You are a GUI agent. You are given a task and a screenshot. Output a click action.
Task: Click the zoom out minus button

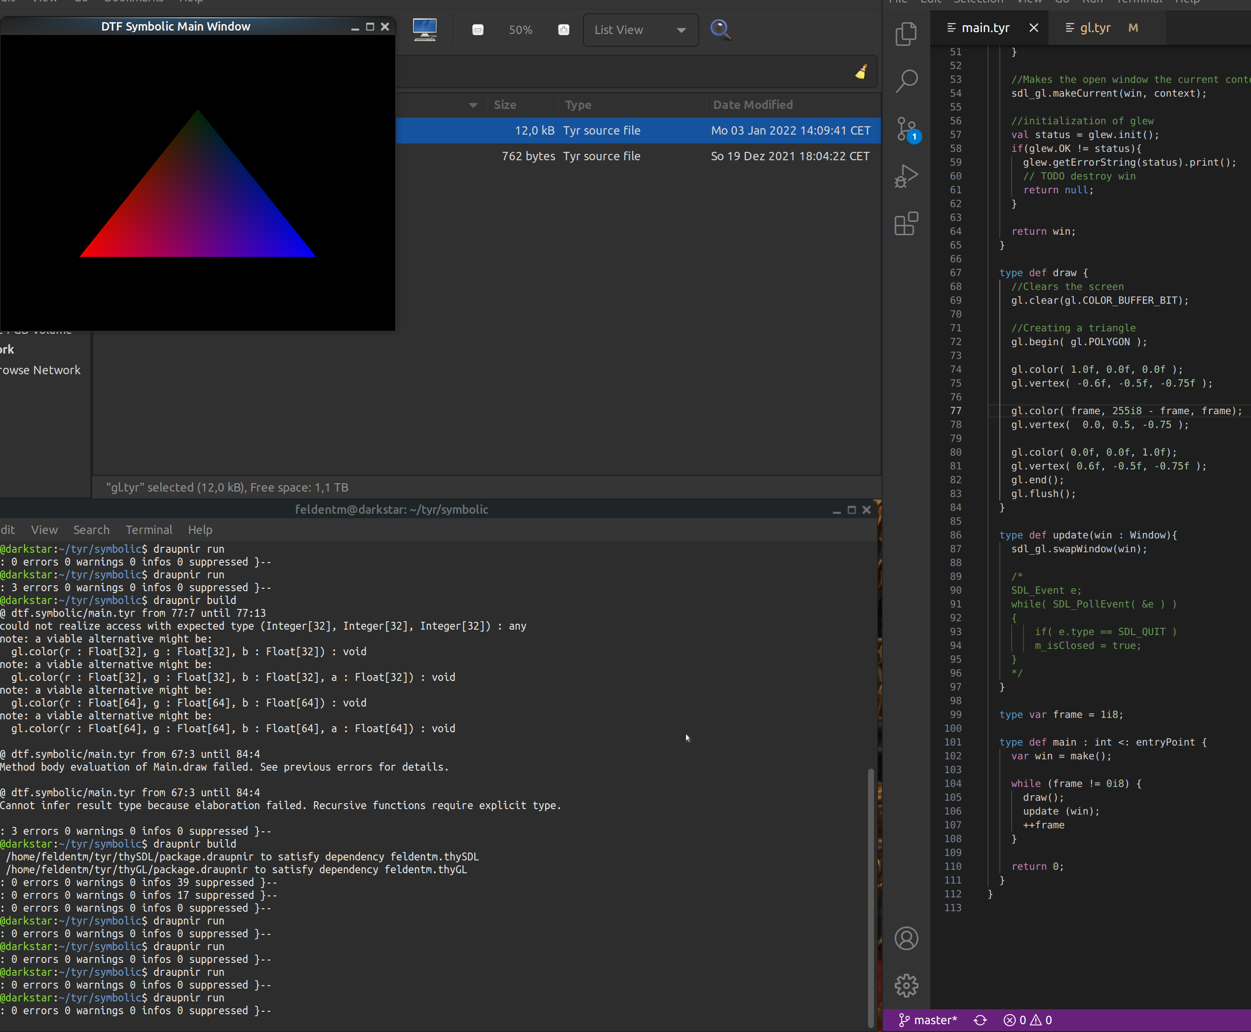pos(478,30)
